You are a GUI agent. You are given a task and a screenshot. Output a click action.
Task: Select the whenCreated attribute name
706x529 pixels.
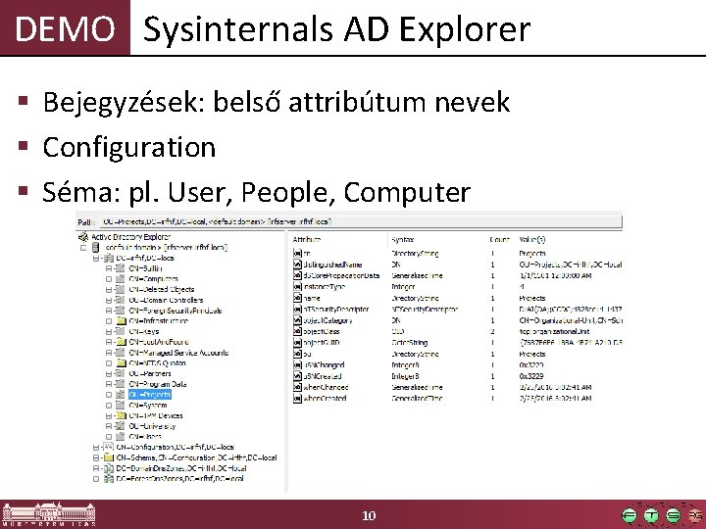pyautogui.click(x=325, y=399)
